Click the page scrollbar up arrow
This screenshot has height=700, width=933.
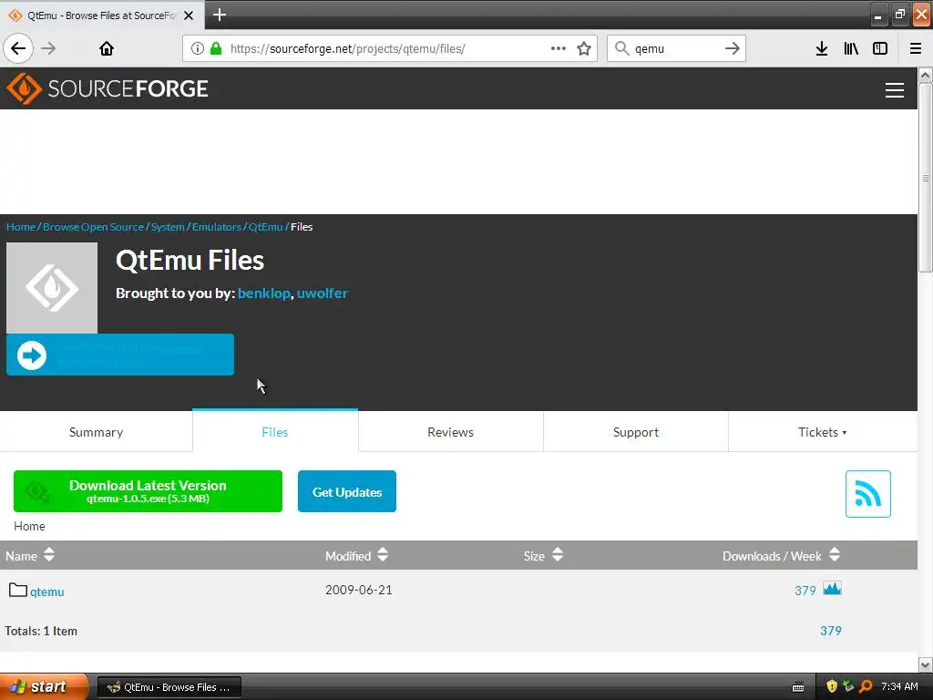pyautogui.click(x=926, y=75)
